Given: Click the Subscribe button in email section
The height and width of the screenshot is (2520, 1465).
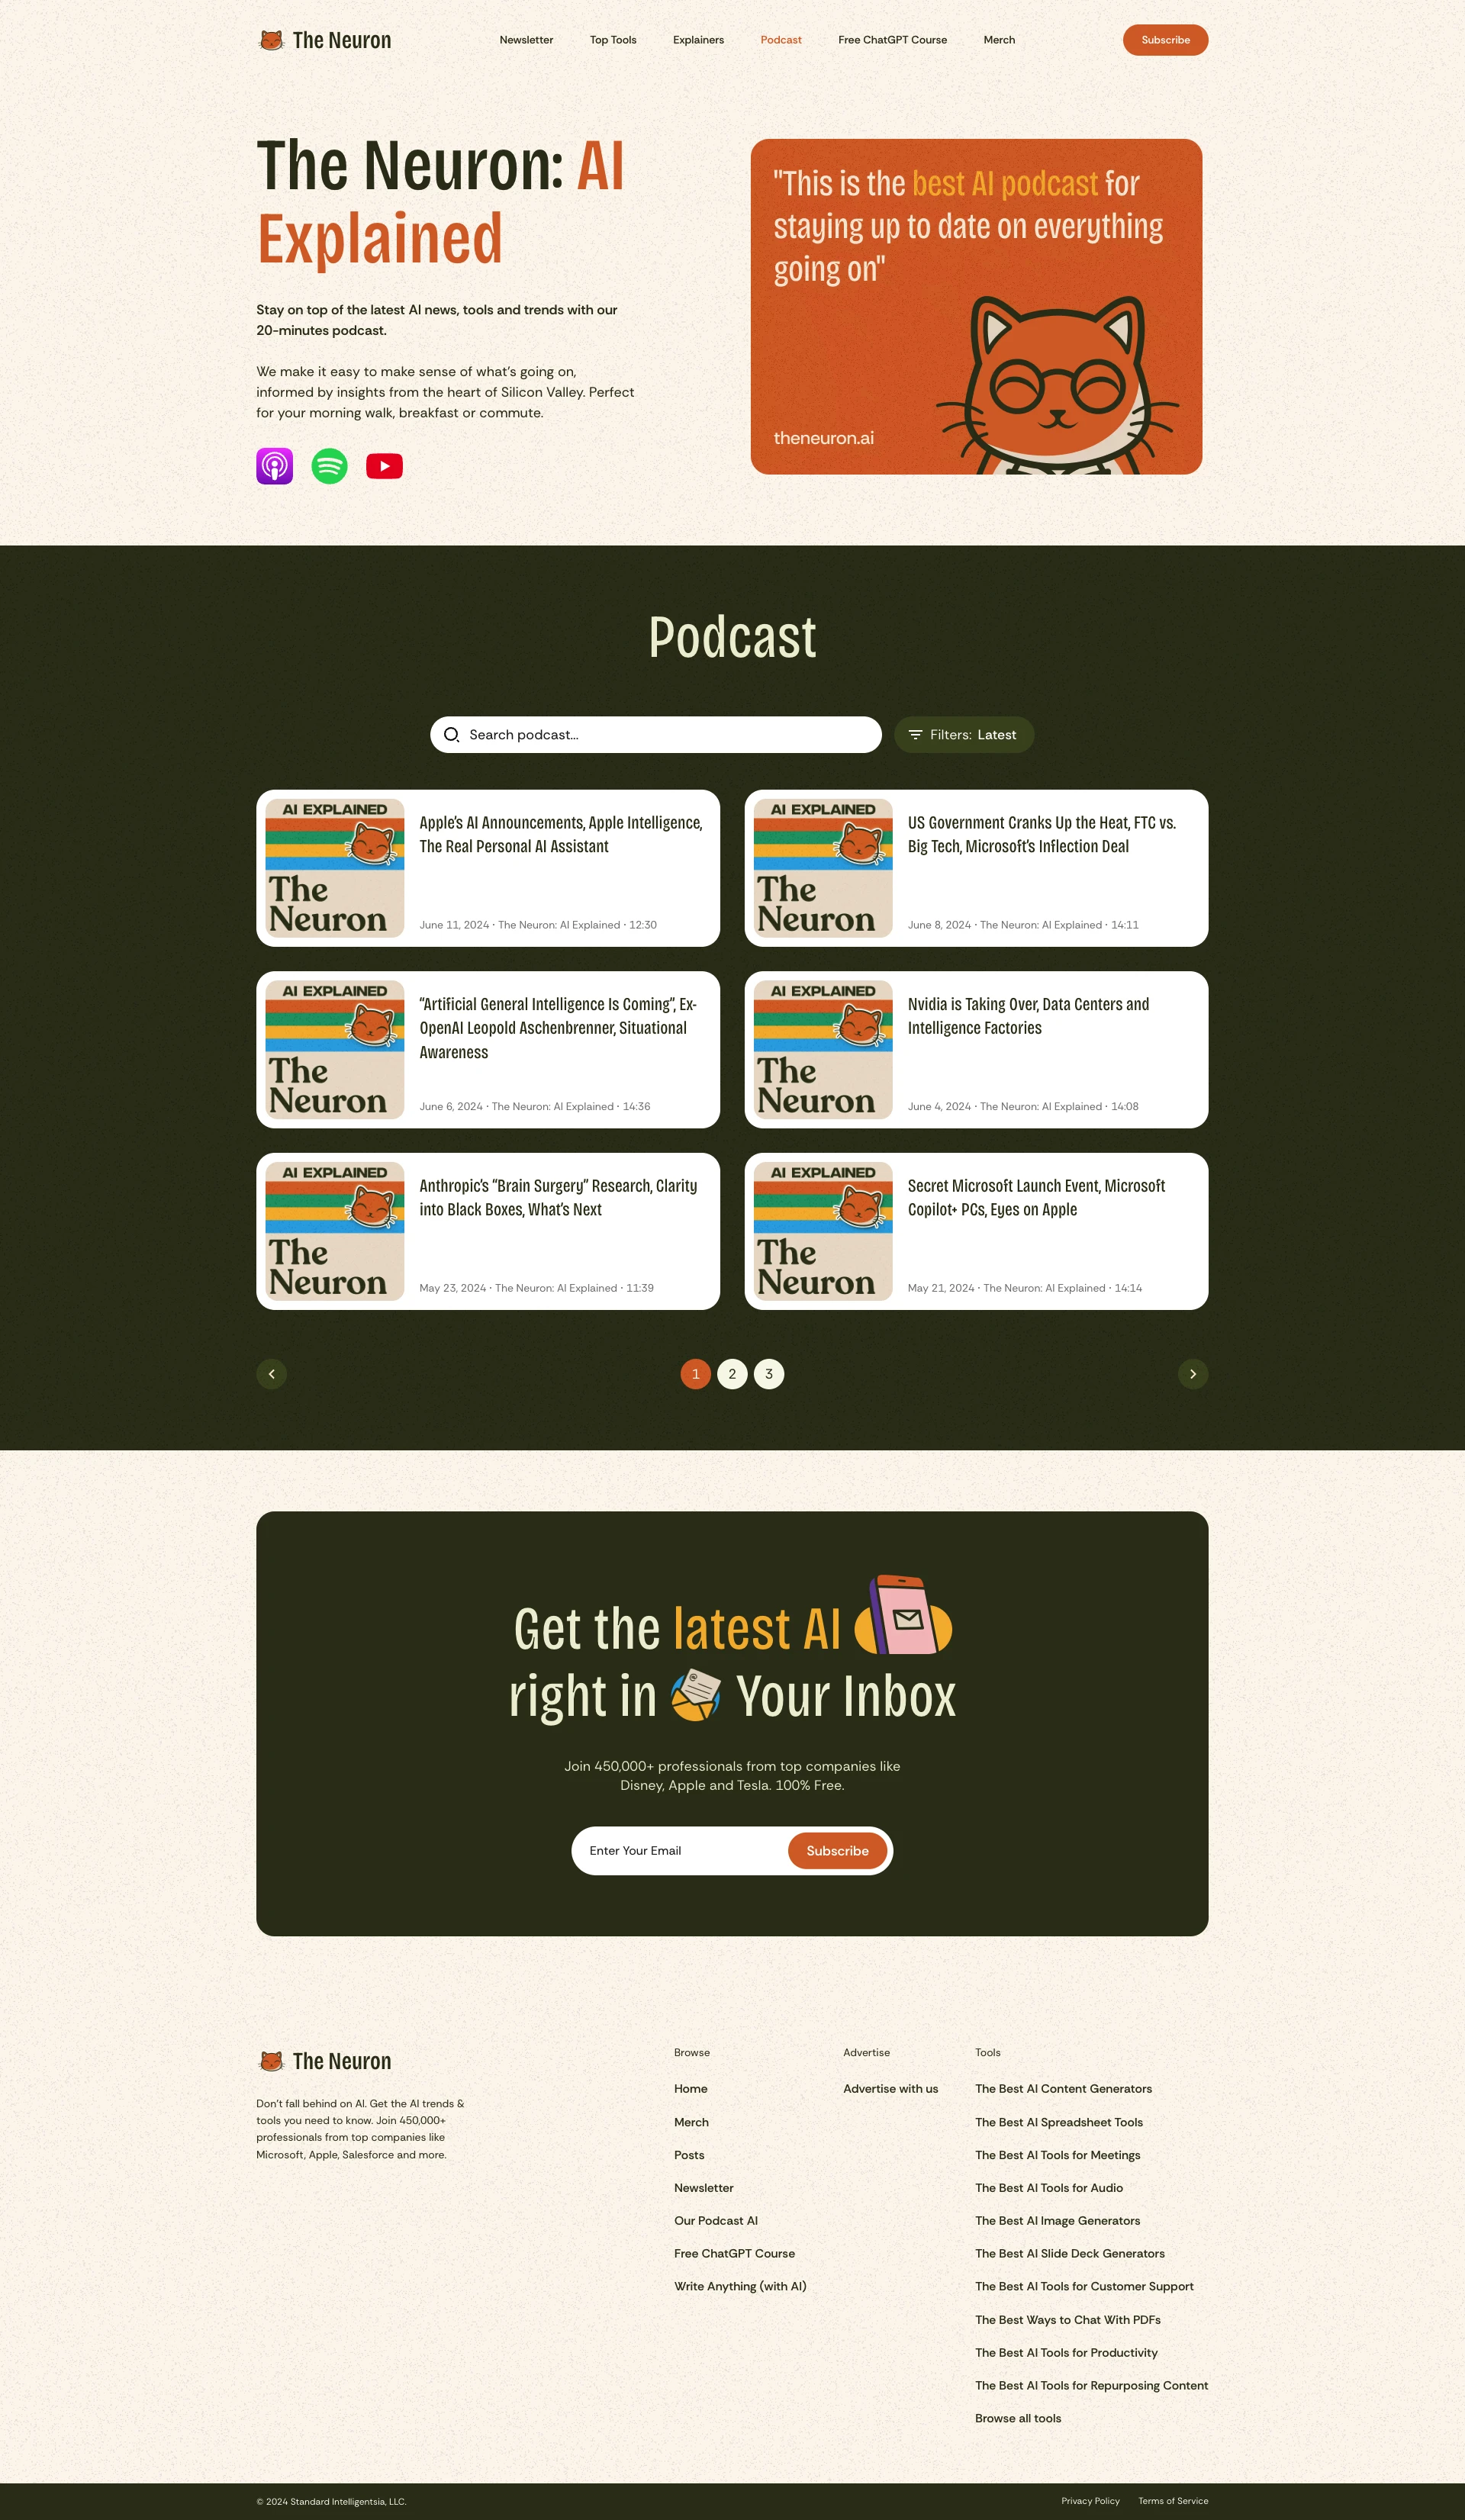Looking at the screenshot, I should click(837, 1850).
